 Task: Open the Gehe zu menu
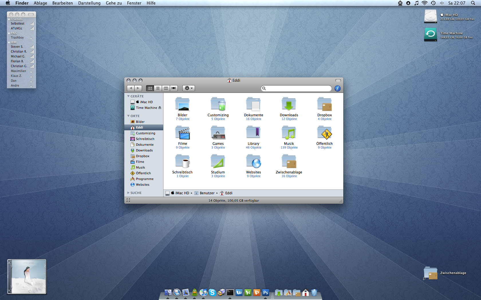(x=114, y=3)
